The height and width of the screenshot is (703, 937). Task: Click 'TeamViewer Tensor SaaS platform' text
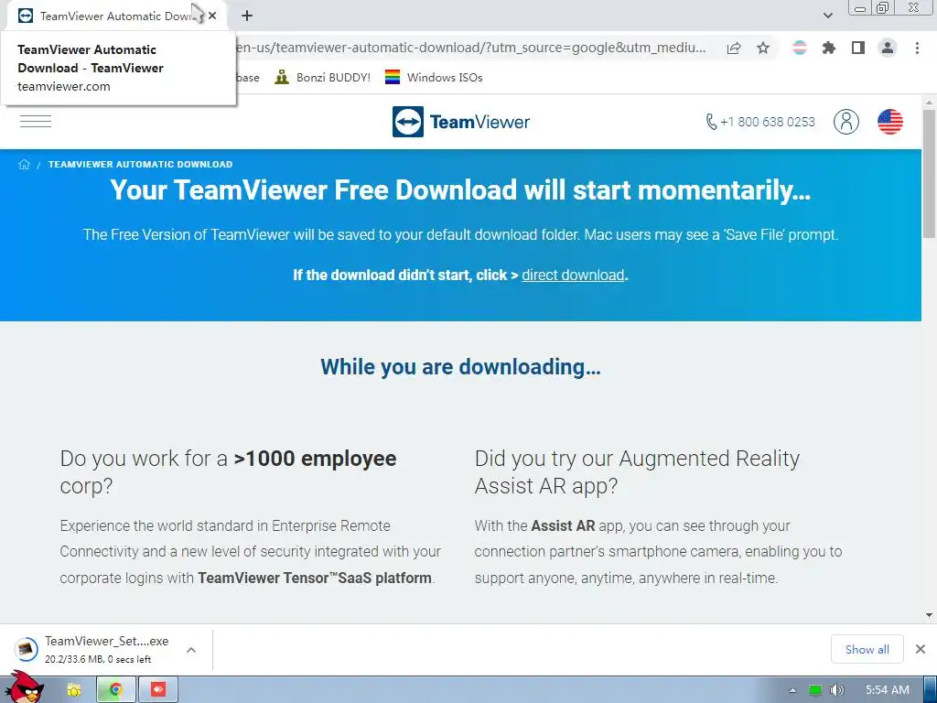[315, 579]
